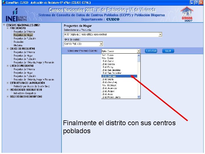Viewport: 205px width, 154px height.
Task: Choose Dist. Saylla in the list
Action: click(x=119, y=79)
